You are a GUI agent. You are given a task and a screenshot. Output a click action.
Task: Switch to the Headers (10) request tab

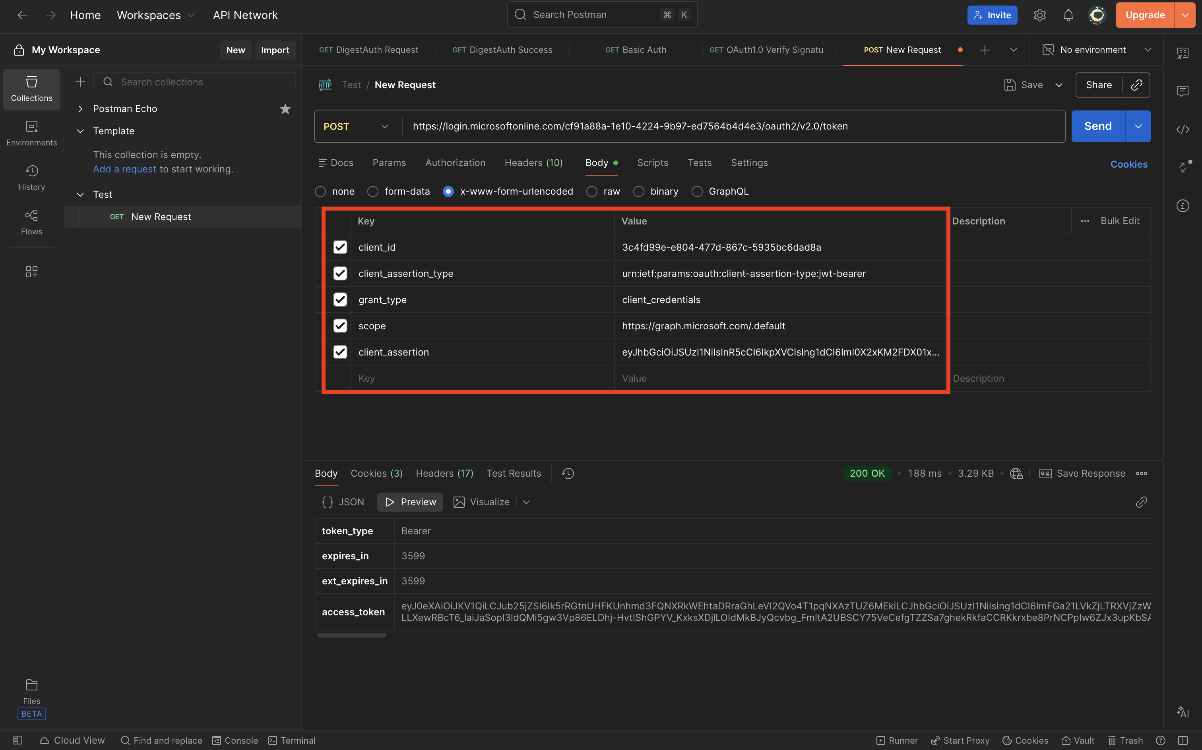pos(533,163)
